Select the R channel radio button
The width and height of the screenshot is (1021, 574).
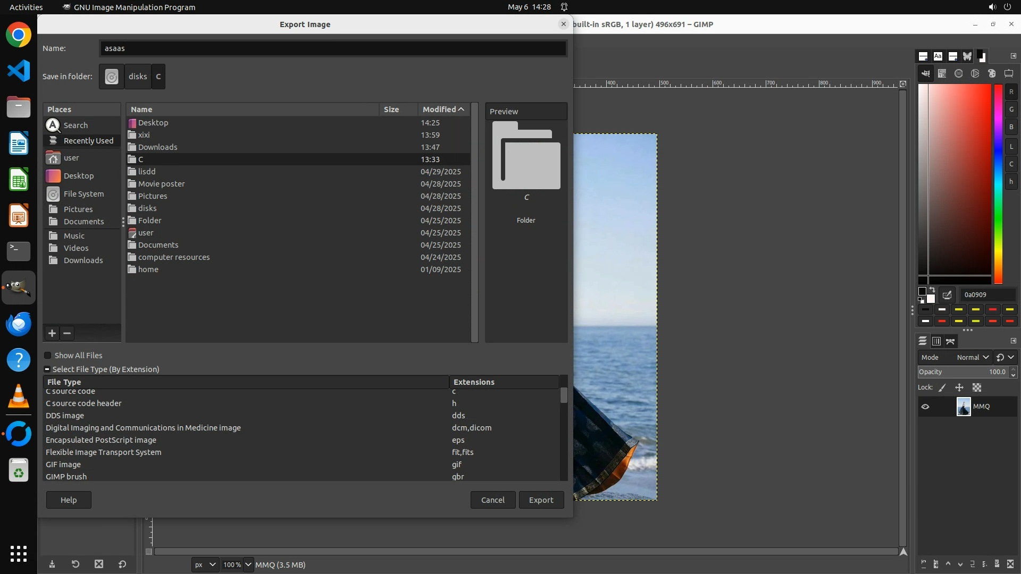[1011, 92]
